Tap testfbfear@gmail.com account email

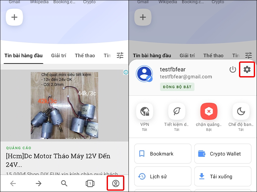click(x=186, y=76)
